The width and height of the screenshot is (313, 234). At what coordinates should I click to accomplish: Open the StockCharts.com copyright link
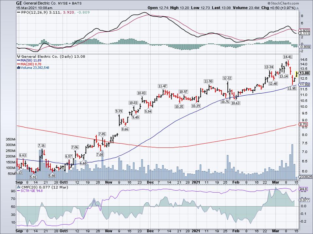[x=283, y=3]
